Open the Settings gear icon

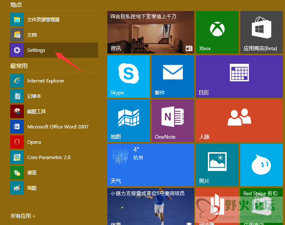click(x=17, y=50)
